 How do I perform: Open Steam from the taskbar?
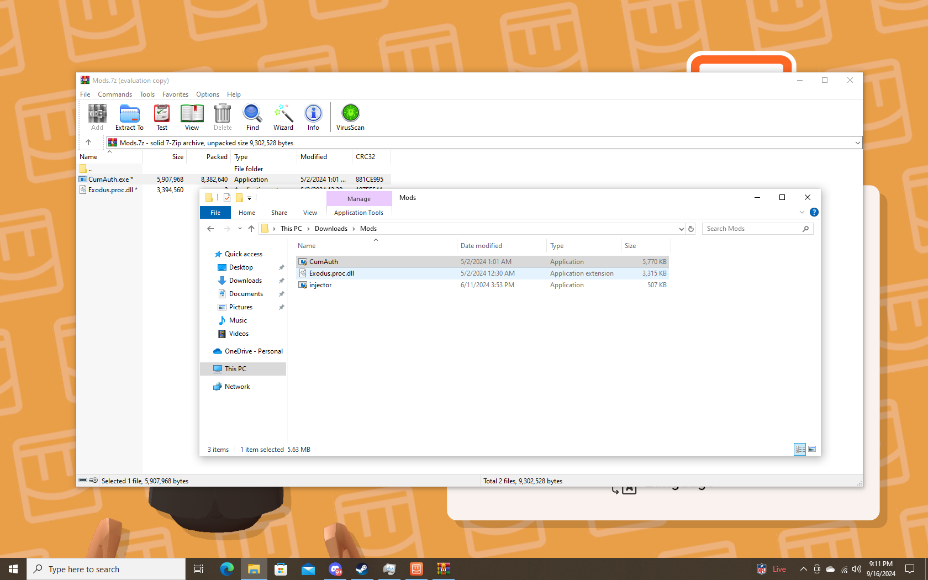click(x=362, y=569)
